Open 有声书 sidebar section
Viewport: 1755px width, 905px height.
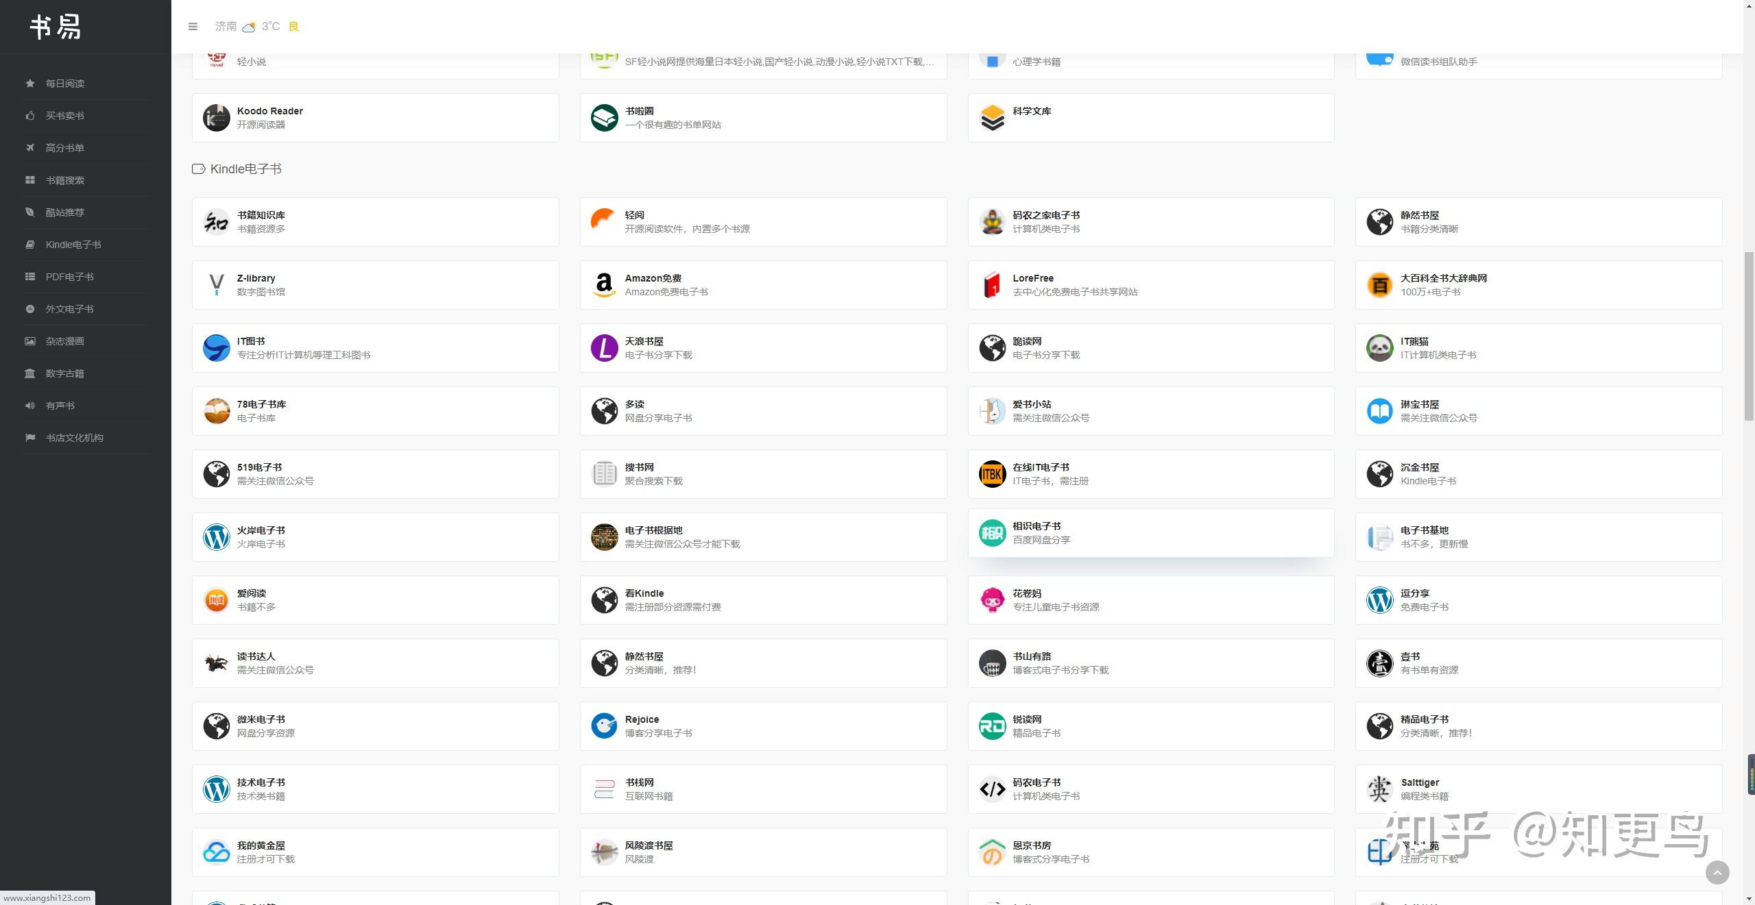60,406
